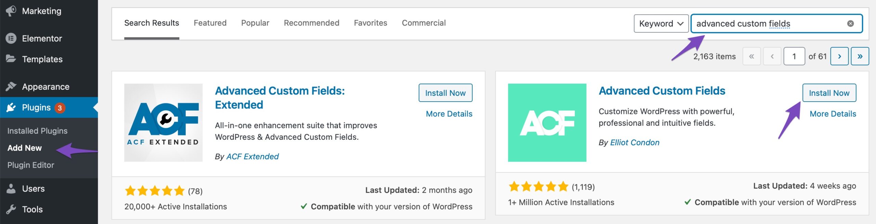Click the disabled previous-page arrow
The image size is (876, 224).
(x=772, y=56)
